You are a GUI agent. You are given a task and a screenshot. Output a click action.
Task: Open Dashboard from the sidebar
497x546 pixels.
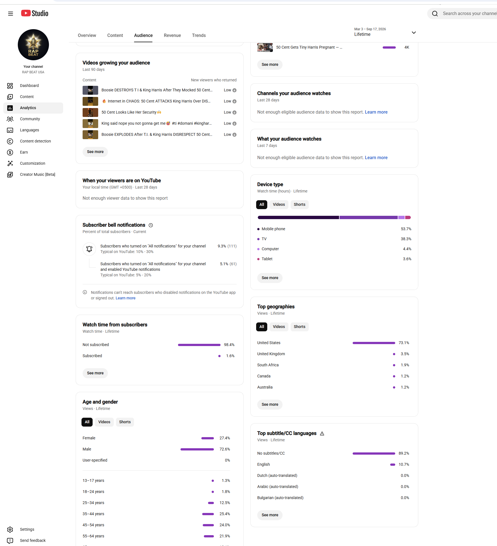[33, 86]
